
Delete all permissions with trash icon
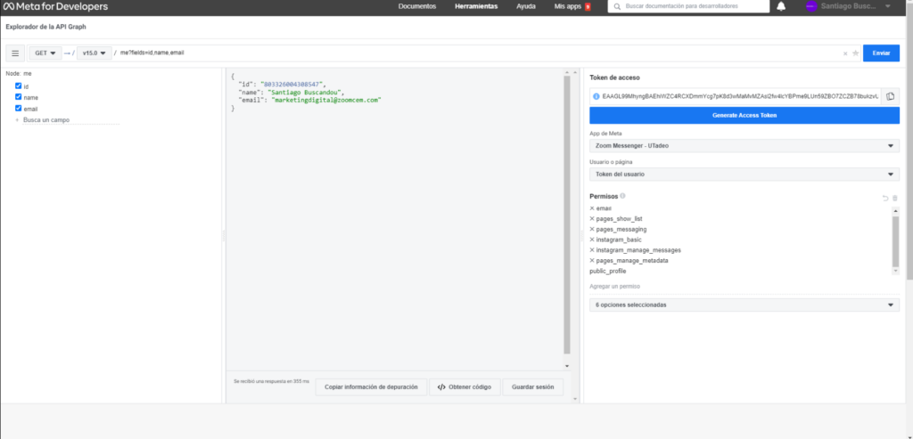point(895,198)
